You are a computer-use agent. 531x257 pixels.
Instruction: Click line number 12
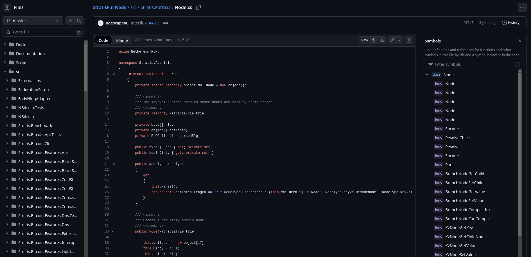coord(107,113)
